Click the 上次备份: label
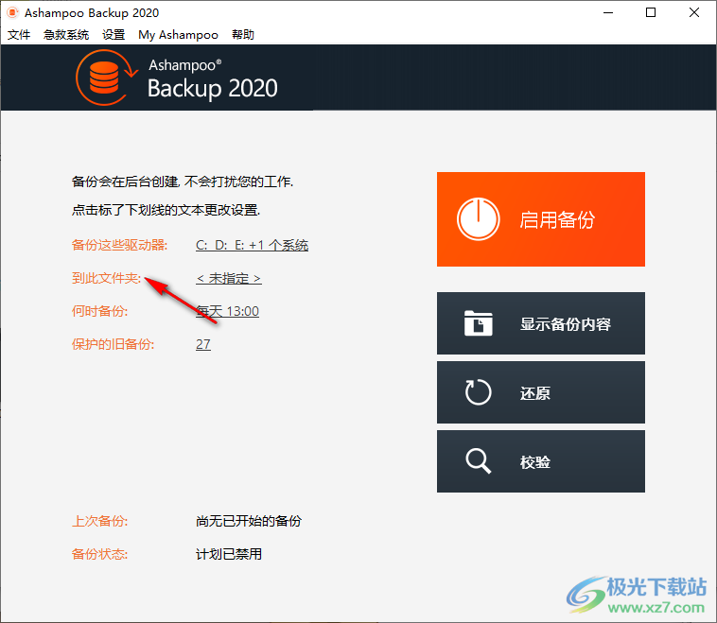Image resolution: width=717 pixels, height=623 pixels. click(x=99, y=521)
